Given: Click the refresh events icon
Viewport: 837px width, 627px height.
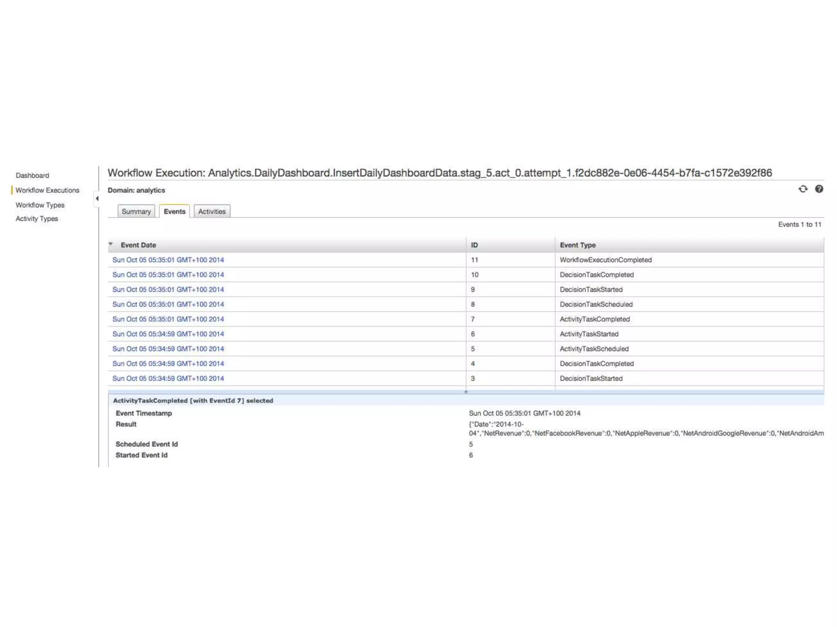Looking at the screenshot, I should (803, 189).
